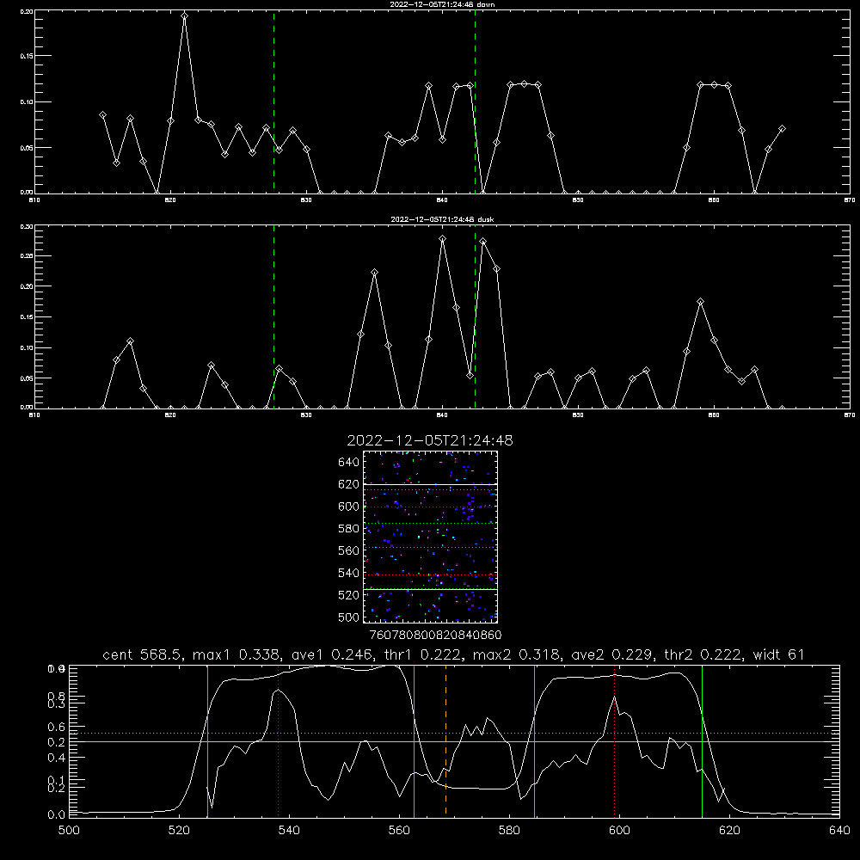Click "widt 61" in the bottom plot title

778,654
